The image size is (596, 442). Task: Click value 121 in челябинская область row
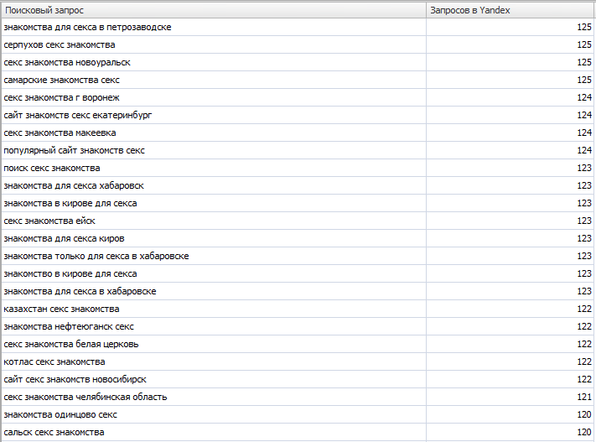click(584, 397)
